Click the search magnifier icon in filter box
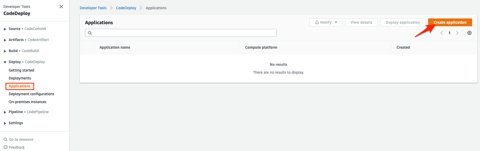The height and width of the screenshot is (151, 480). tap(90, 33)
